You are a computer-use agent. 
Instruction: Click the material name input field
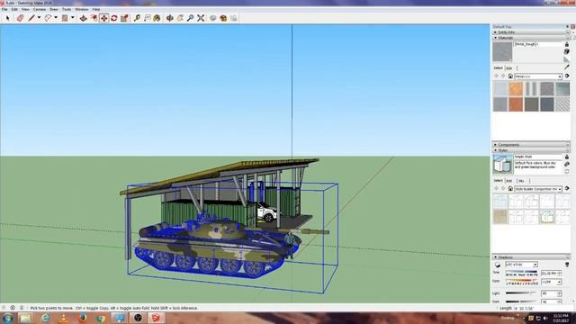point(538,44)
